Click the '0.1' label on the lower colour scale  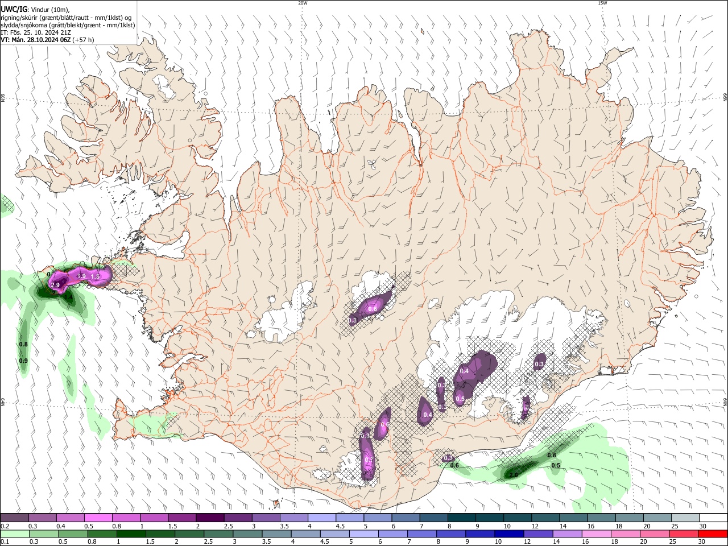(4, 541)
